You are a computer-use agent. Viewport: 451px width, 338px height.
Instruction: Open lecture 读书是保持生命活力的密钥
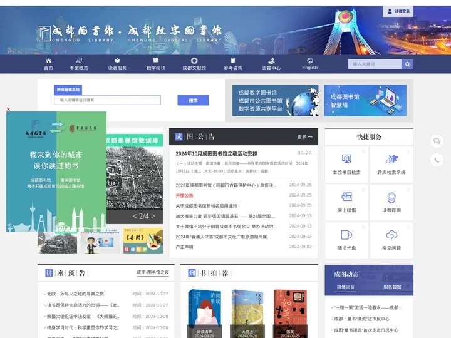[x=84, y=305]
